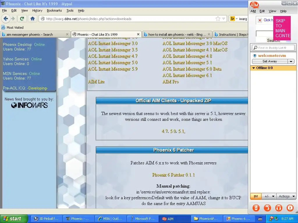The image size is (298, 223).
Task: Switch to 3D Pinball taskbar button
Action: click(x=46, y=219)
